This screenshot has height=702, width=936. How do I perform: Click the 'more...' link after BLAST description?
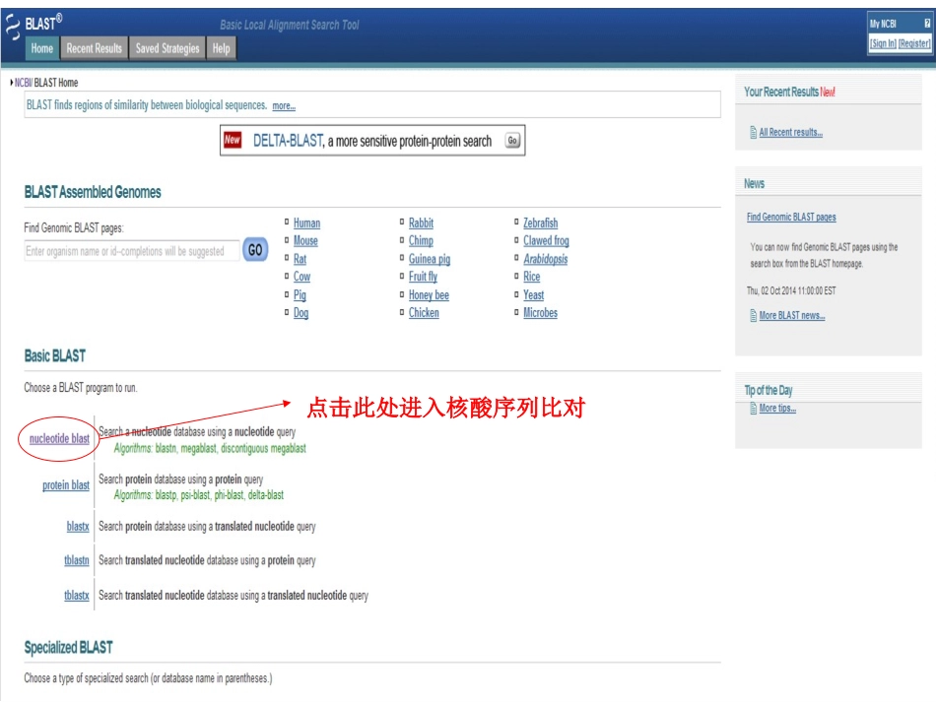284,105
